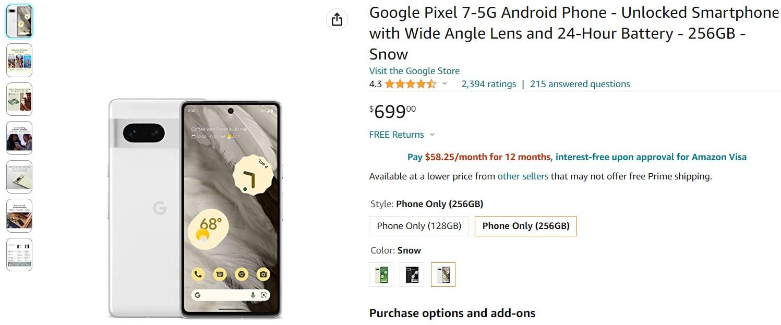
Task: Choose the Phone Only (128GB) style
Action: pos(419,226)
